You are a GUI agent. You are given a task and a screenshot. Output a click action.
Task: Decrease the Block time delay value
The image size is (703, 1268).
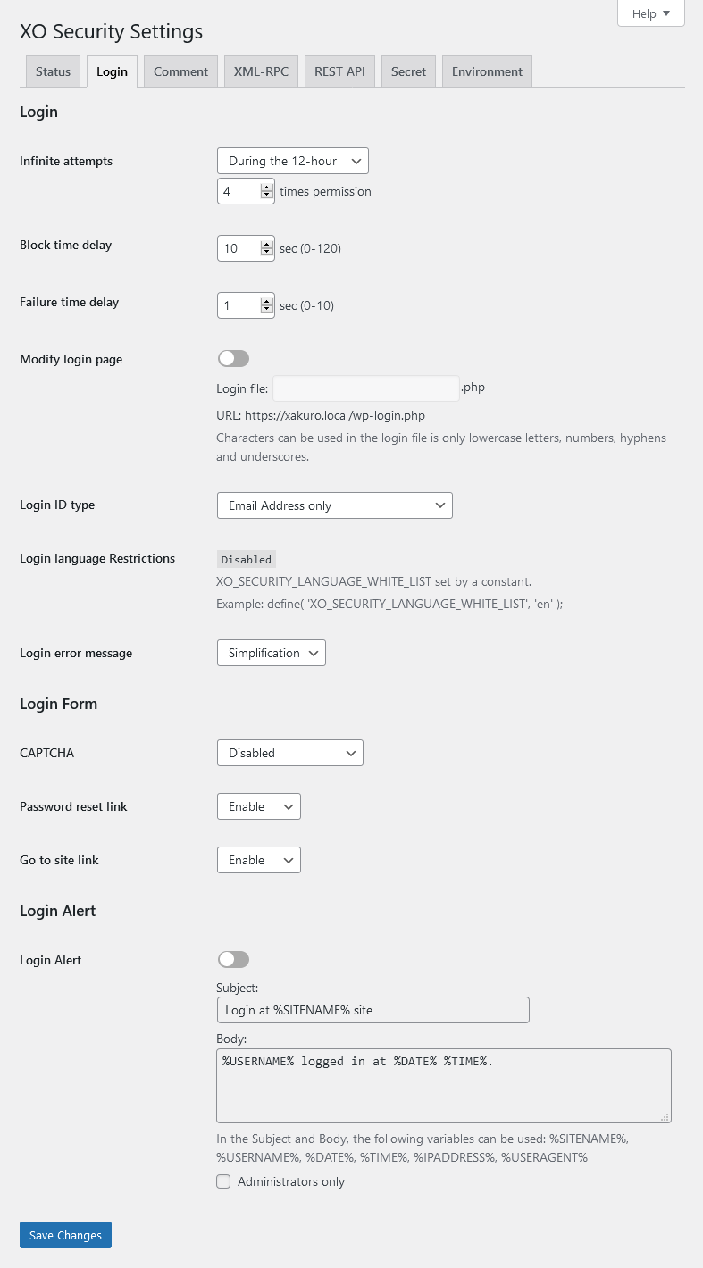coord(267,254)
